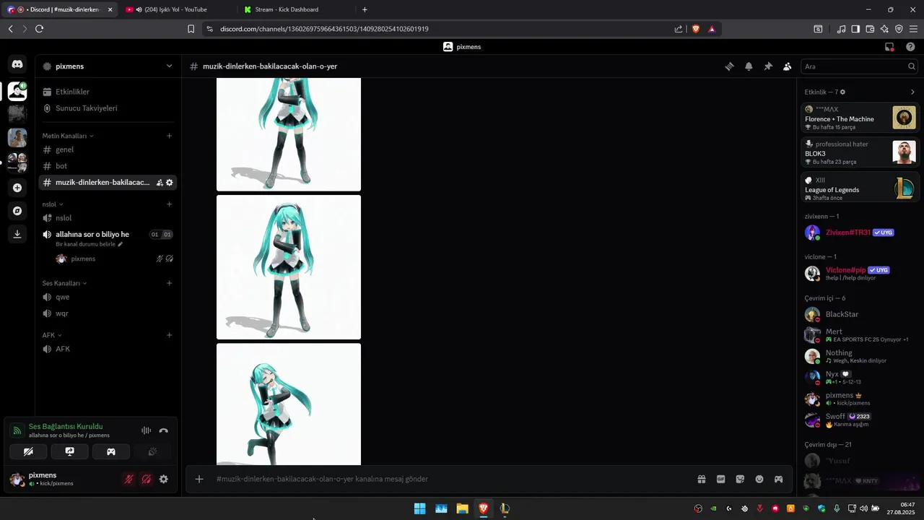Bookmark this page in address bar
The width and height of the screenshot is (924, 520).
pos(191,29)
